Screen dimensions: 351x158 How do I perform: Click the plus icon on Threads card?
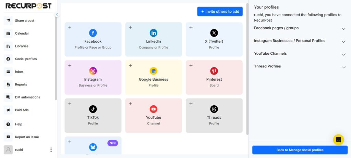191,104
